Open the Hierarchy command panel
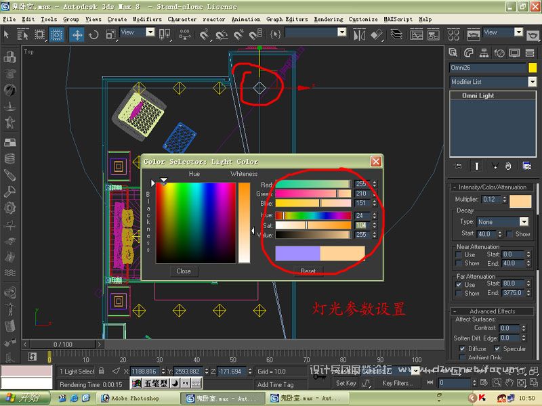The image size is (542, 406). point(484,53)
